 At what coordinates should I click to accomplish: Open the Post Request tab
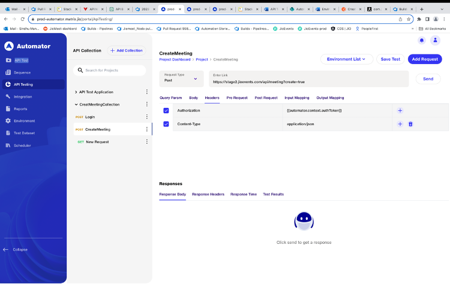[x=266, y=98]
